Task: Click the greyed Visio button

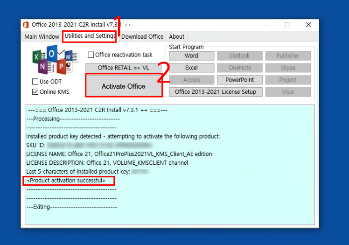Action: tap(288, 91)
